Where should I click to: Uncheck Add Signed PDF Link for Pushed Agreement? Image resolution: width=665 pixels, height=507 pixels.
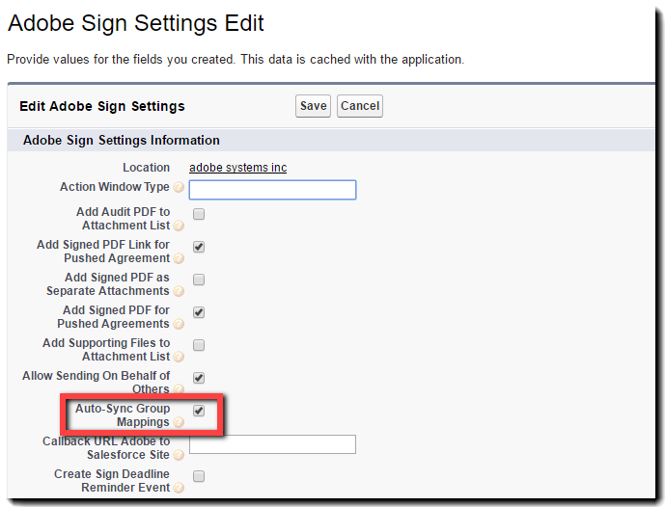(x=199, y=247)
